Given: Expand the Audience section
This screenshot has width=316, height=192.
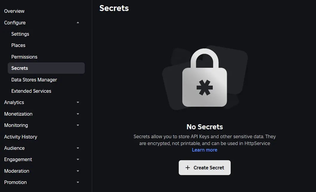Looking at the screenshot, I should click(78, 148).
